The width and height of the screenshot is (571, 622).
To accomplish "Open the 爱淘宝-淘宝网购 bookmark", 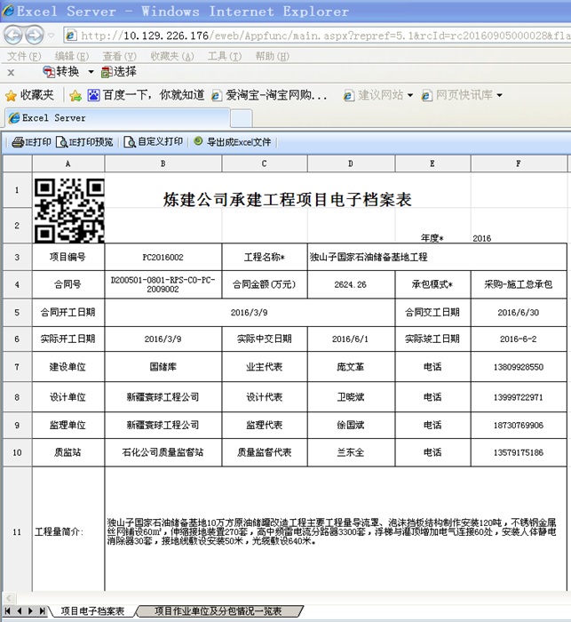I will [x=269, y=95].
